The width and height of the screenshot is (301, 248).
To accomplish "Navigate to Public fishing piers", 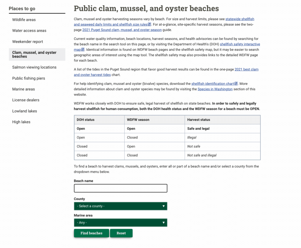I will point(29,78).
